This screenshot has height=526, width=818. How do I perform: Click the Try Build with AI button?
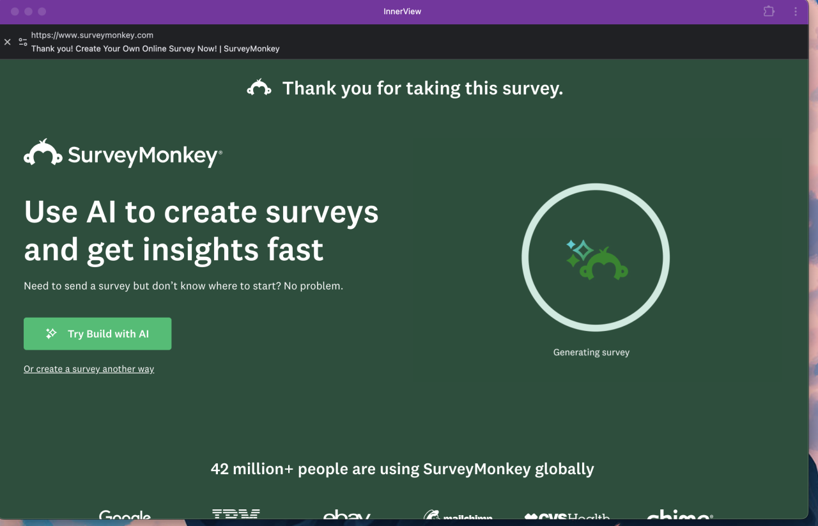(x=97, y=334)
